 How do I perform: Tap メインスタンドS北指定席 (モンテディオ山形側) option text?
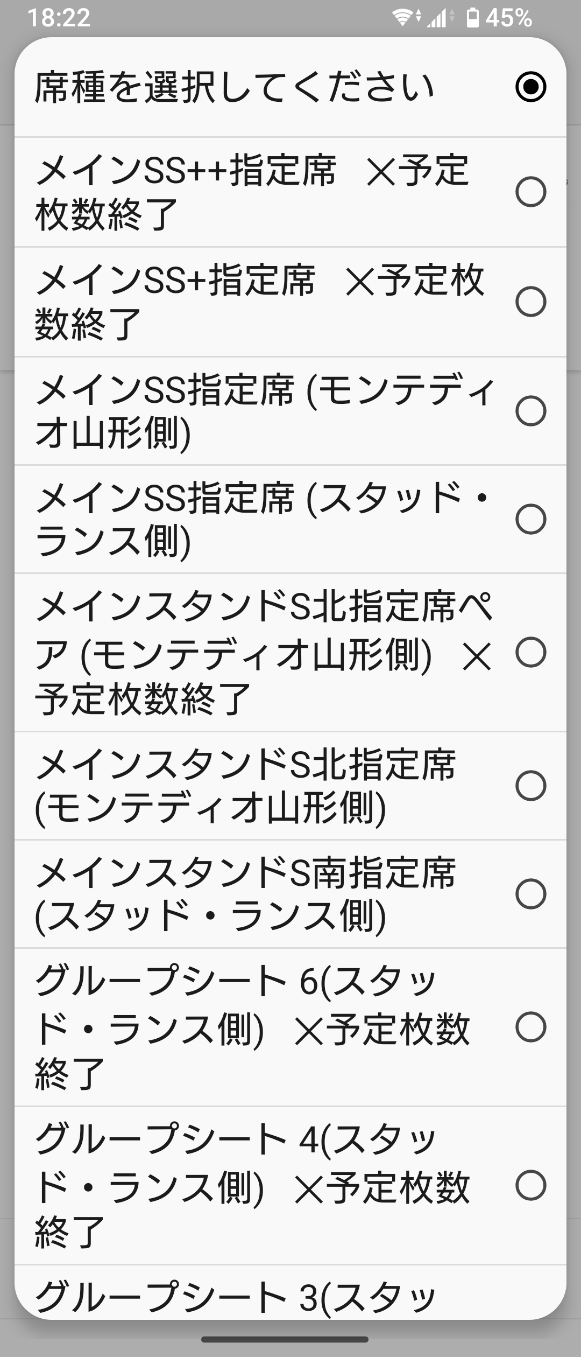point(245,786)
